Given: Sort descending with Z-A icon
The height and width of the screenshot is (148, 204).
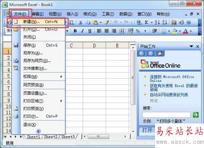Looking at the screenshot, I should [x=165, y=22].
